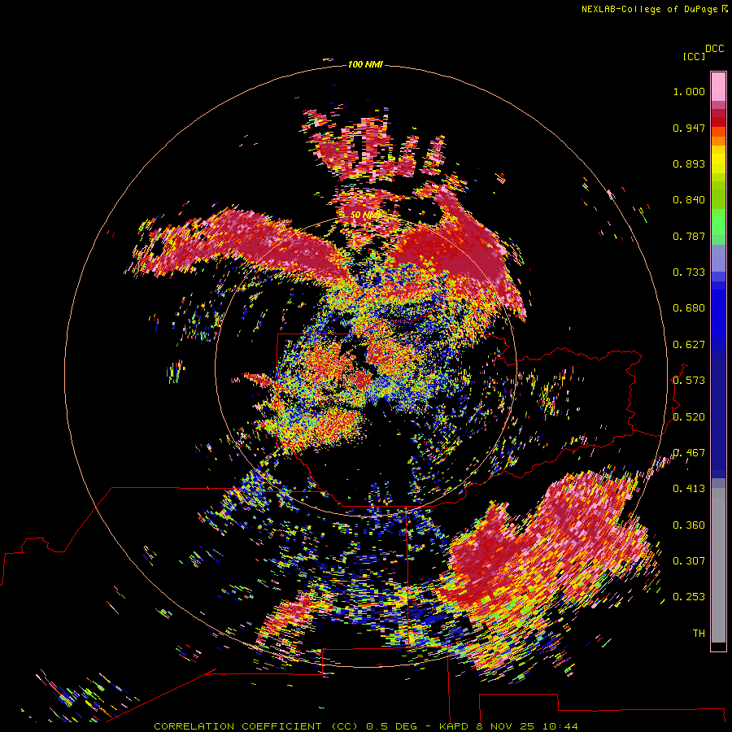This screenshot has width=732, height=732.
Task: Click the 0.573 value on the scale
Action: coord(689,381)
